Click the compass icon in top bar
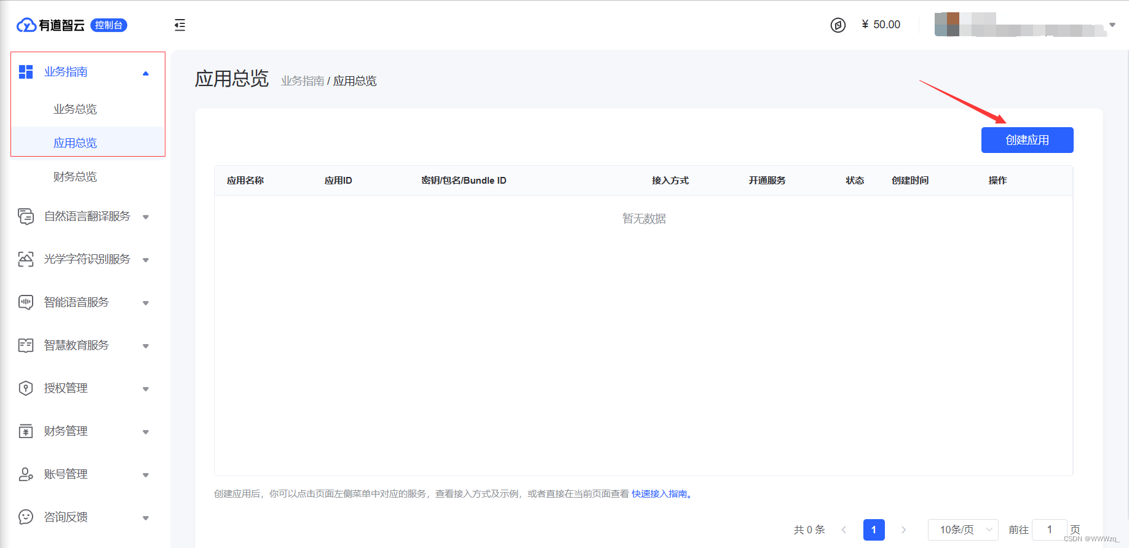This screenshot has height=548, width=1129. pos(838,25)
